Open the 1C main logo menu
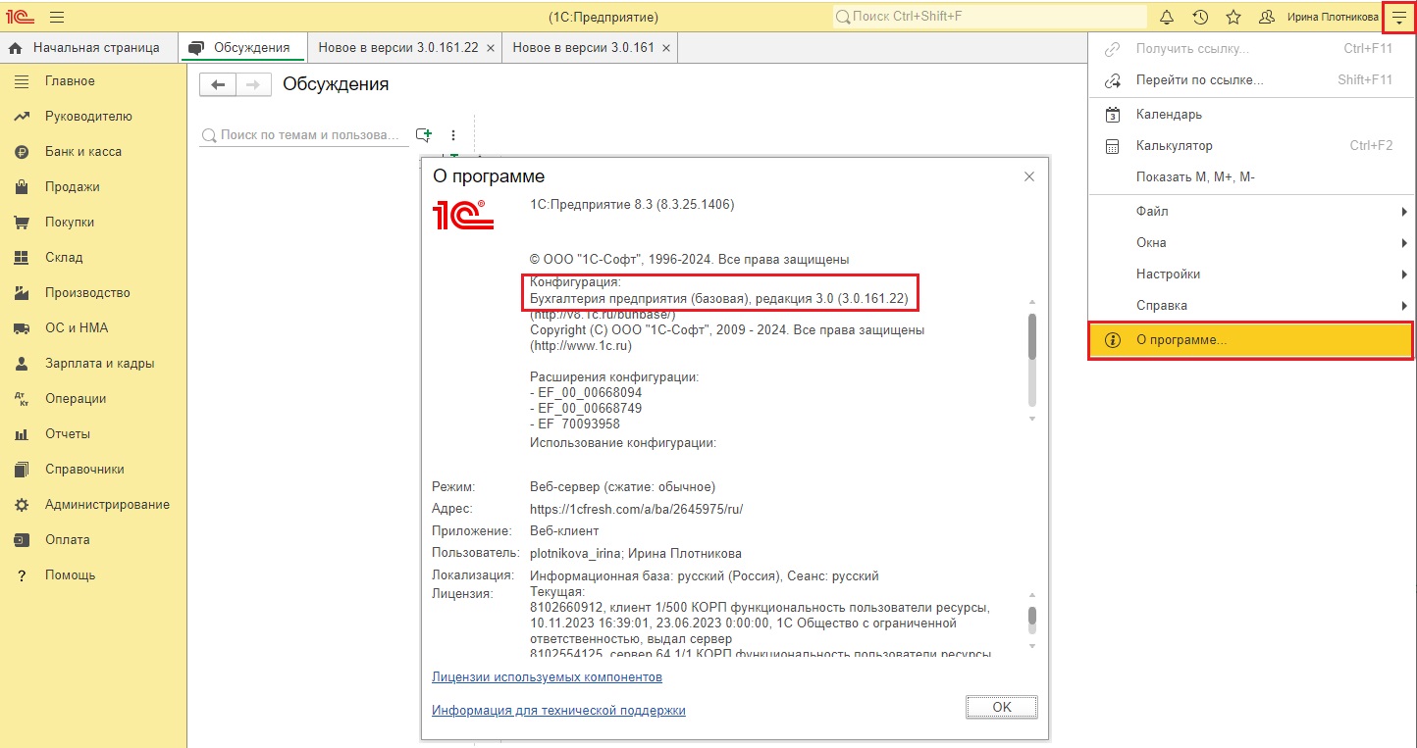This screenshot has width=1417, height=748. [20, 17]
